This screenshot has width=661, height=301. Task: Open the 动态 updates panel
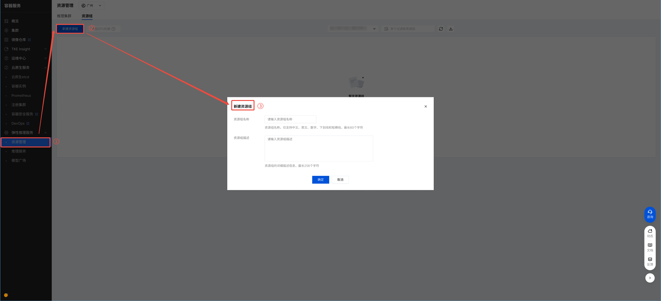pos(650,233)
